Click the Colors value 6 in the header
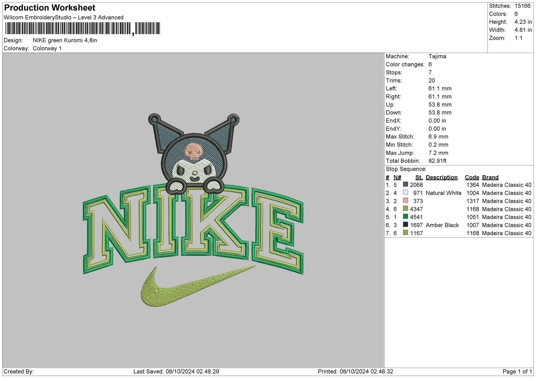Screen dimensions: 536x378 [516, 14]
